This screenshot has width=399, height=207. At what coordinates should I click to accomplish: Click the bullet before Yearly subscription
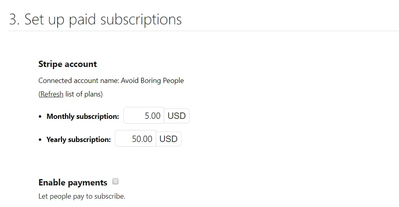(x=40, y=140)
